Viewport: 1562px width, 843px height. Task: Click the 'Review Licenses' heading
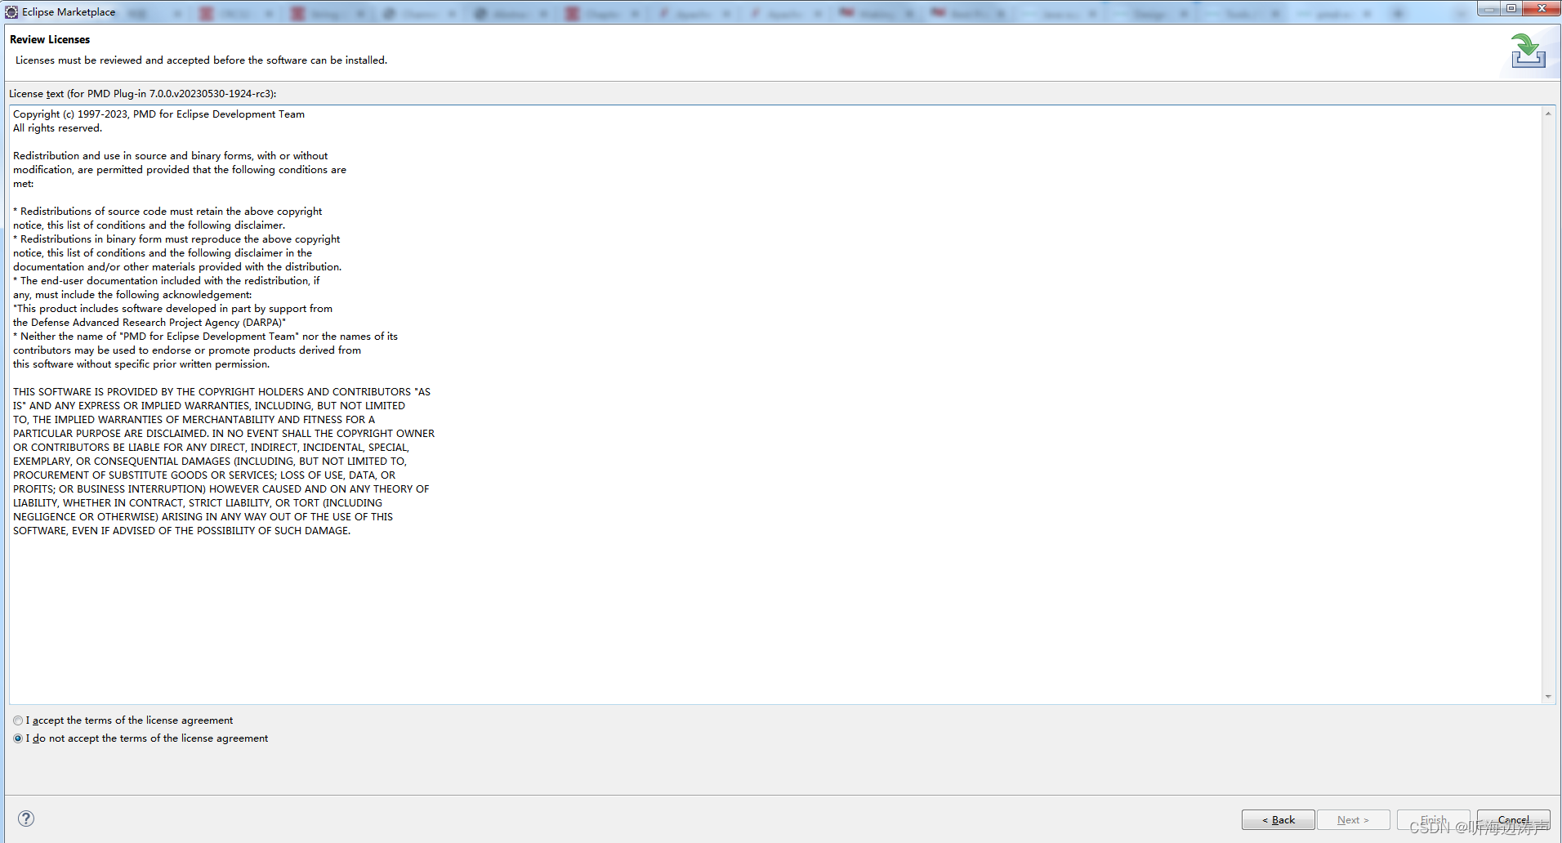(x=50, y=39)
